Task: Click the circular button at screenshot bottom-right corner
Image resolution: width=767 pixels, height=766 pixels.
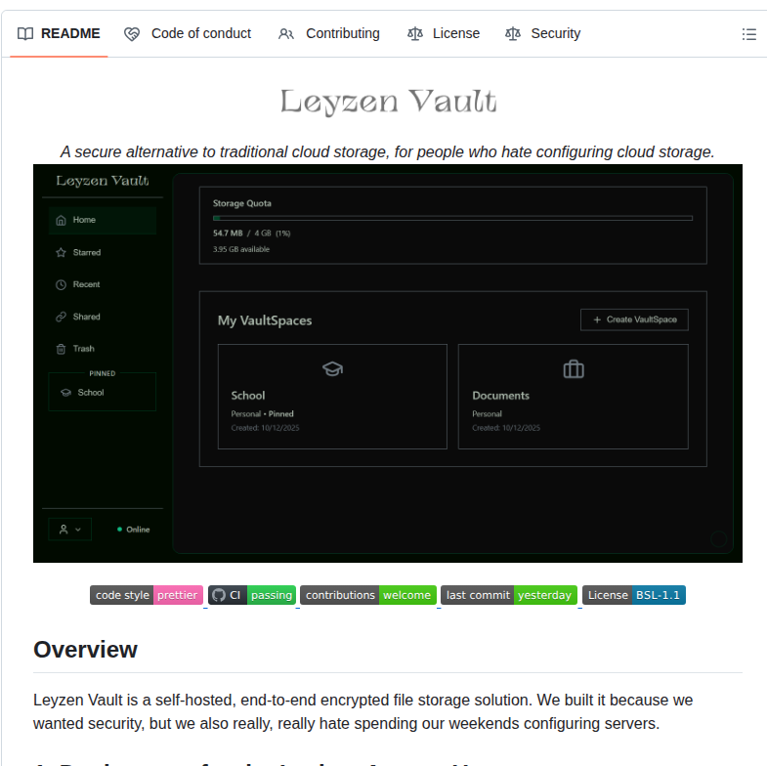Action: (x=718, y=538)
